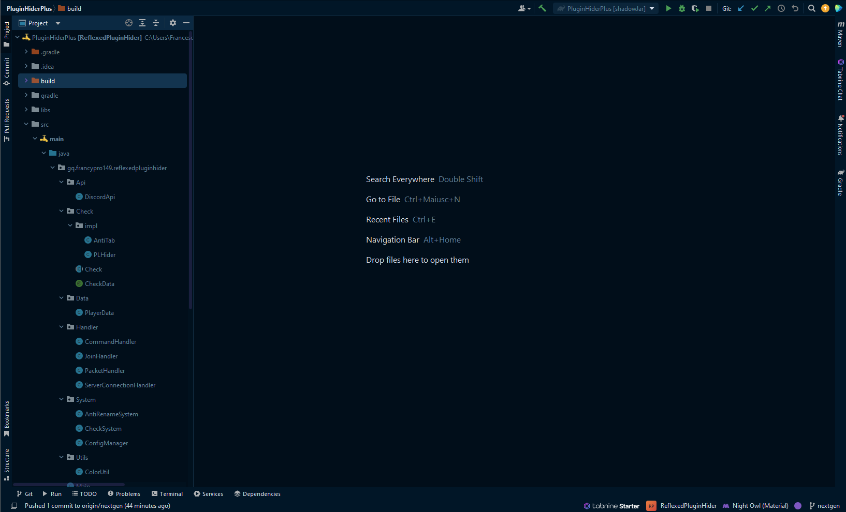The height and width of the screenshot is (512, 846).
Task: Collapse the Handler package
Action: [62, 327]
